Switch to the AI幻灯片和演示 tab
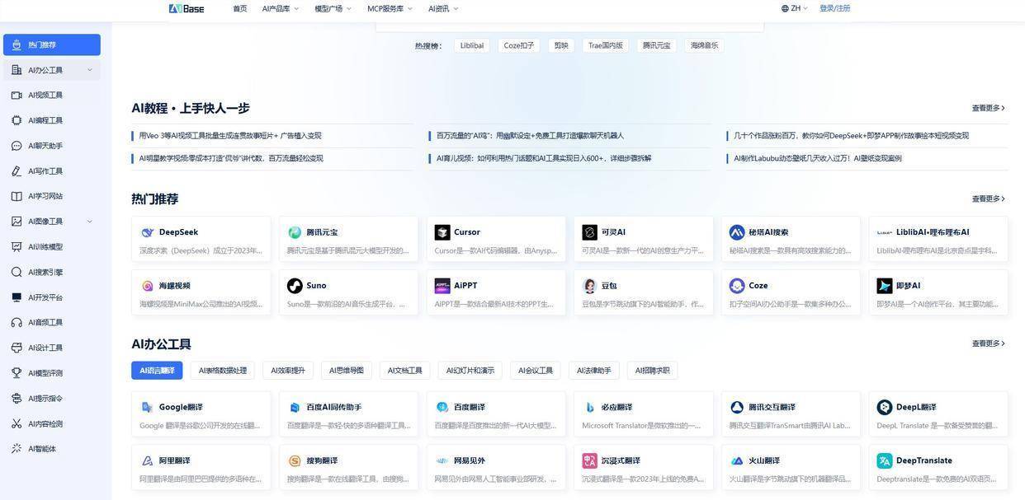The width and height of the screenshot is (1025, 500). click(470, 371)
